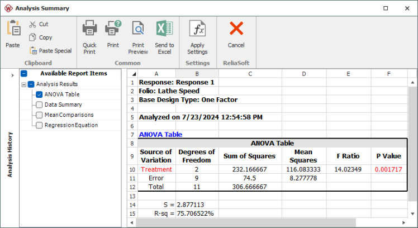Viewport: 418px width, 228px height.
Task: Enable the Data Summary checkbox
Action: tap(39, 104)
